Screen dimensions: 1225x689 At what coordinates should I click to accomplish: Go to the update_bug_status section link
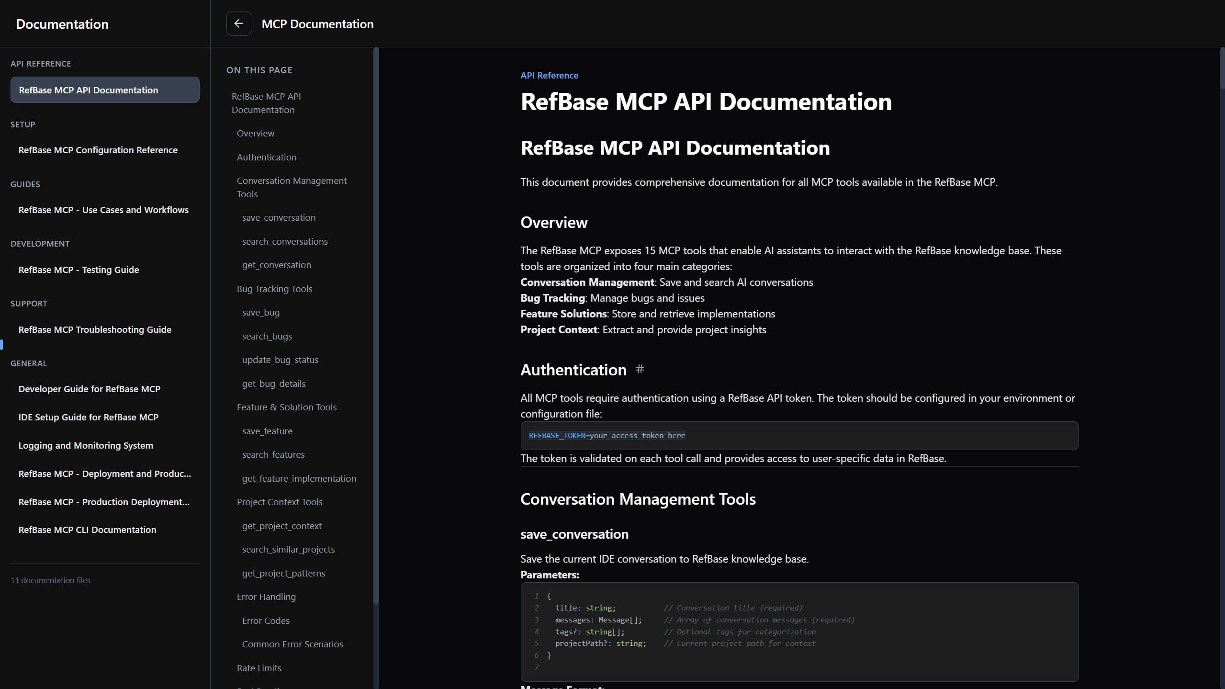[280, 360]
